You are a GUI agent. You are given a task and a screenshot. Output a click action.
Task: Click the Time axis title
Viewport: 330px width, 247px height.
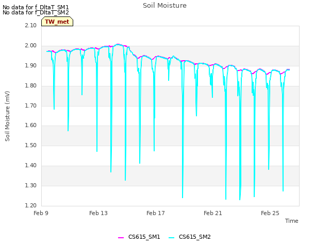pyautogui.click(x=292, y=221)
